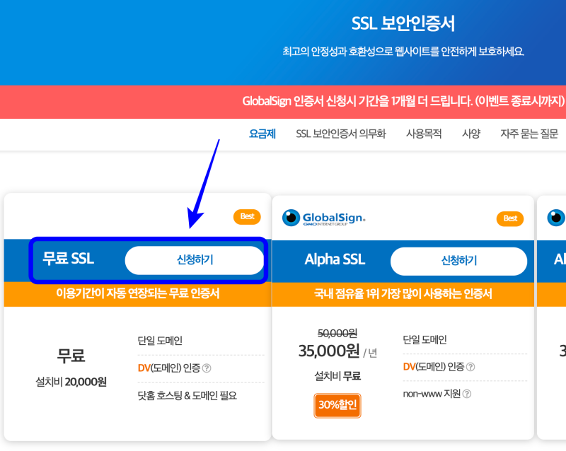Click 국내 점유율 1위 가장 많이 사용하는 인증서 text

tap(403, 294)
